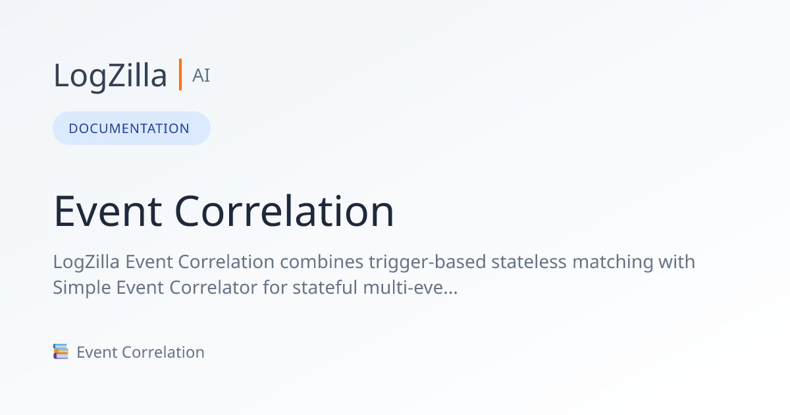Open Event Correlation label beside books icon
Image resolution: width=790 pixels, height=415 pixels.
tap(140, 352)
